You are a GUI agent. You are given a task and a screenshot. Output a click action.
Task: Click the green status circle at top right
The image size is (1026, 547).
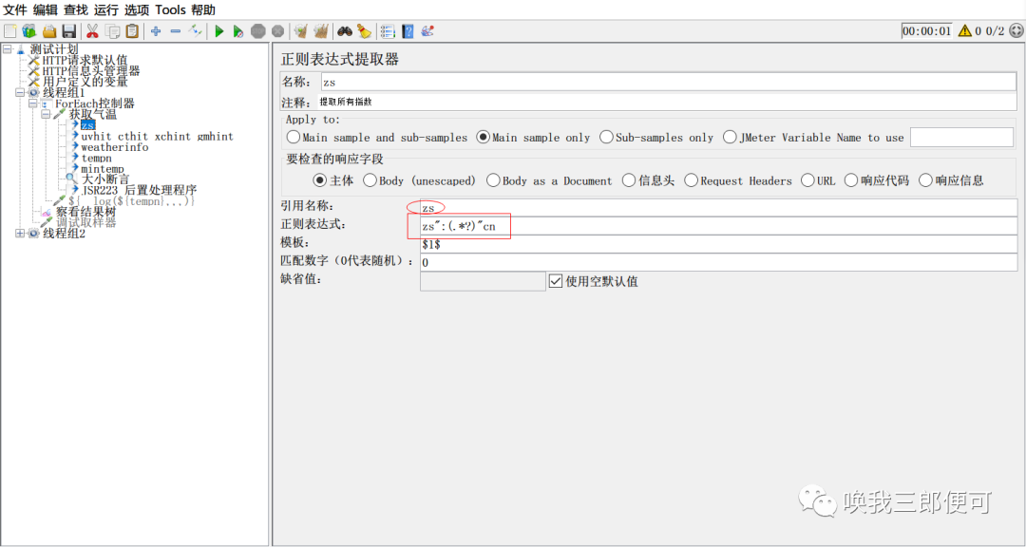1015,30
